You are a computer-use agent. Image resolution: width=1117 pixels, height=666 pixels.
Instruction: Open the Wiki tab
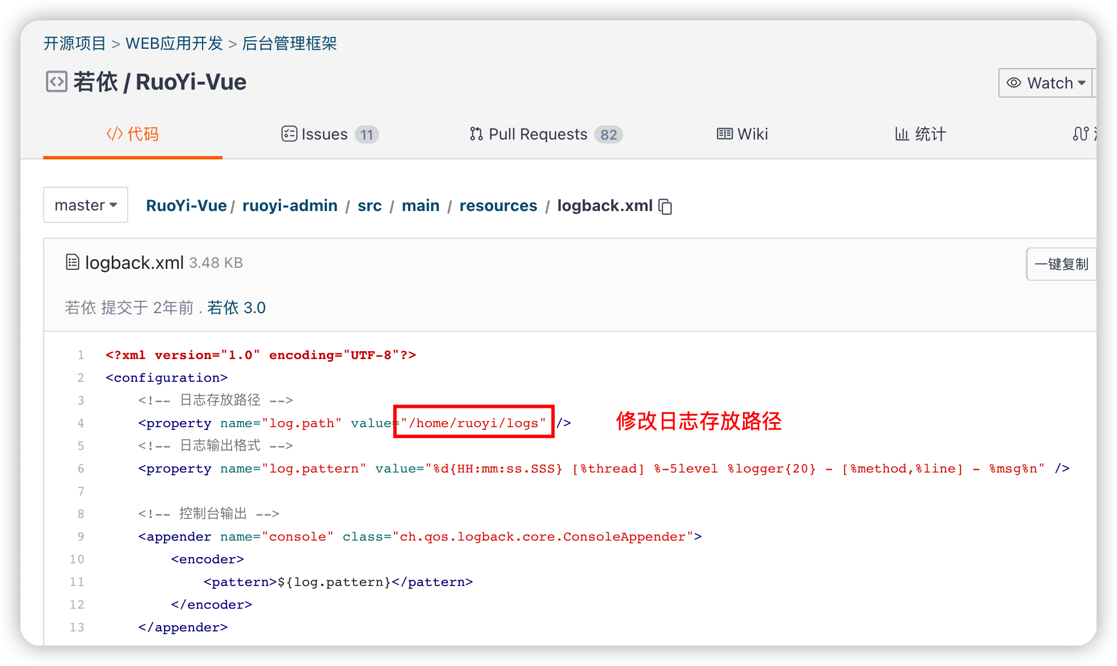pyautogui.click(x=742, y=134)
